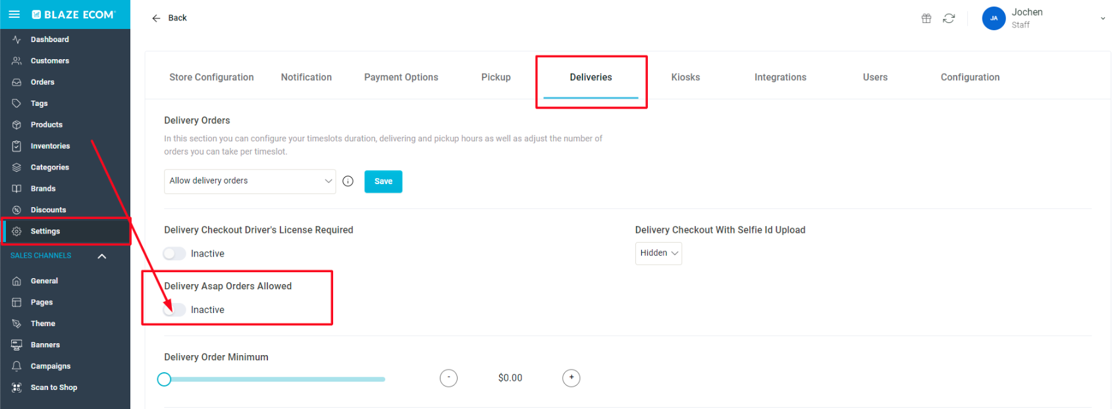Click the Save button
The width and height of the screenshot is (1114, 409).
[x=383, y=181]
